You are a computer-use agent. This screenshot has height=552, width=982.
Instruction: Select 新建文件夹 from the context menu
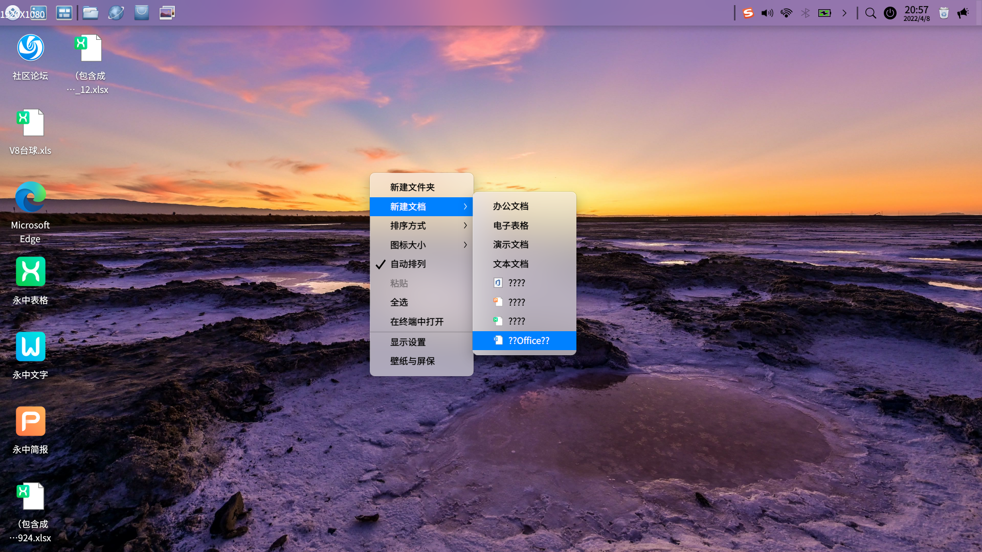point(411,187)
